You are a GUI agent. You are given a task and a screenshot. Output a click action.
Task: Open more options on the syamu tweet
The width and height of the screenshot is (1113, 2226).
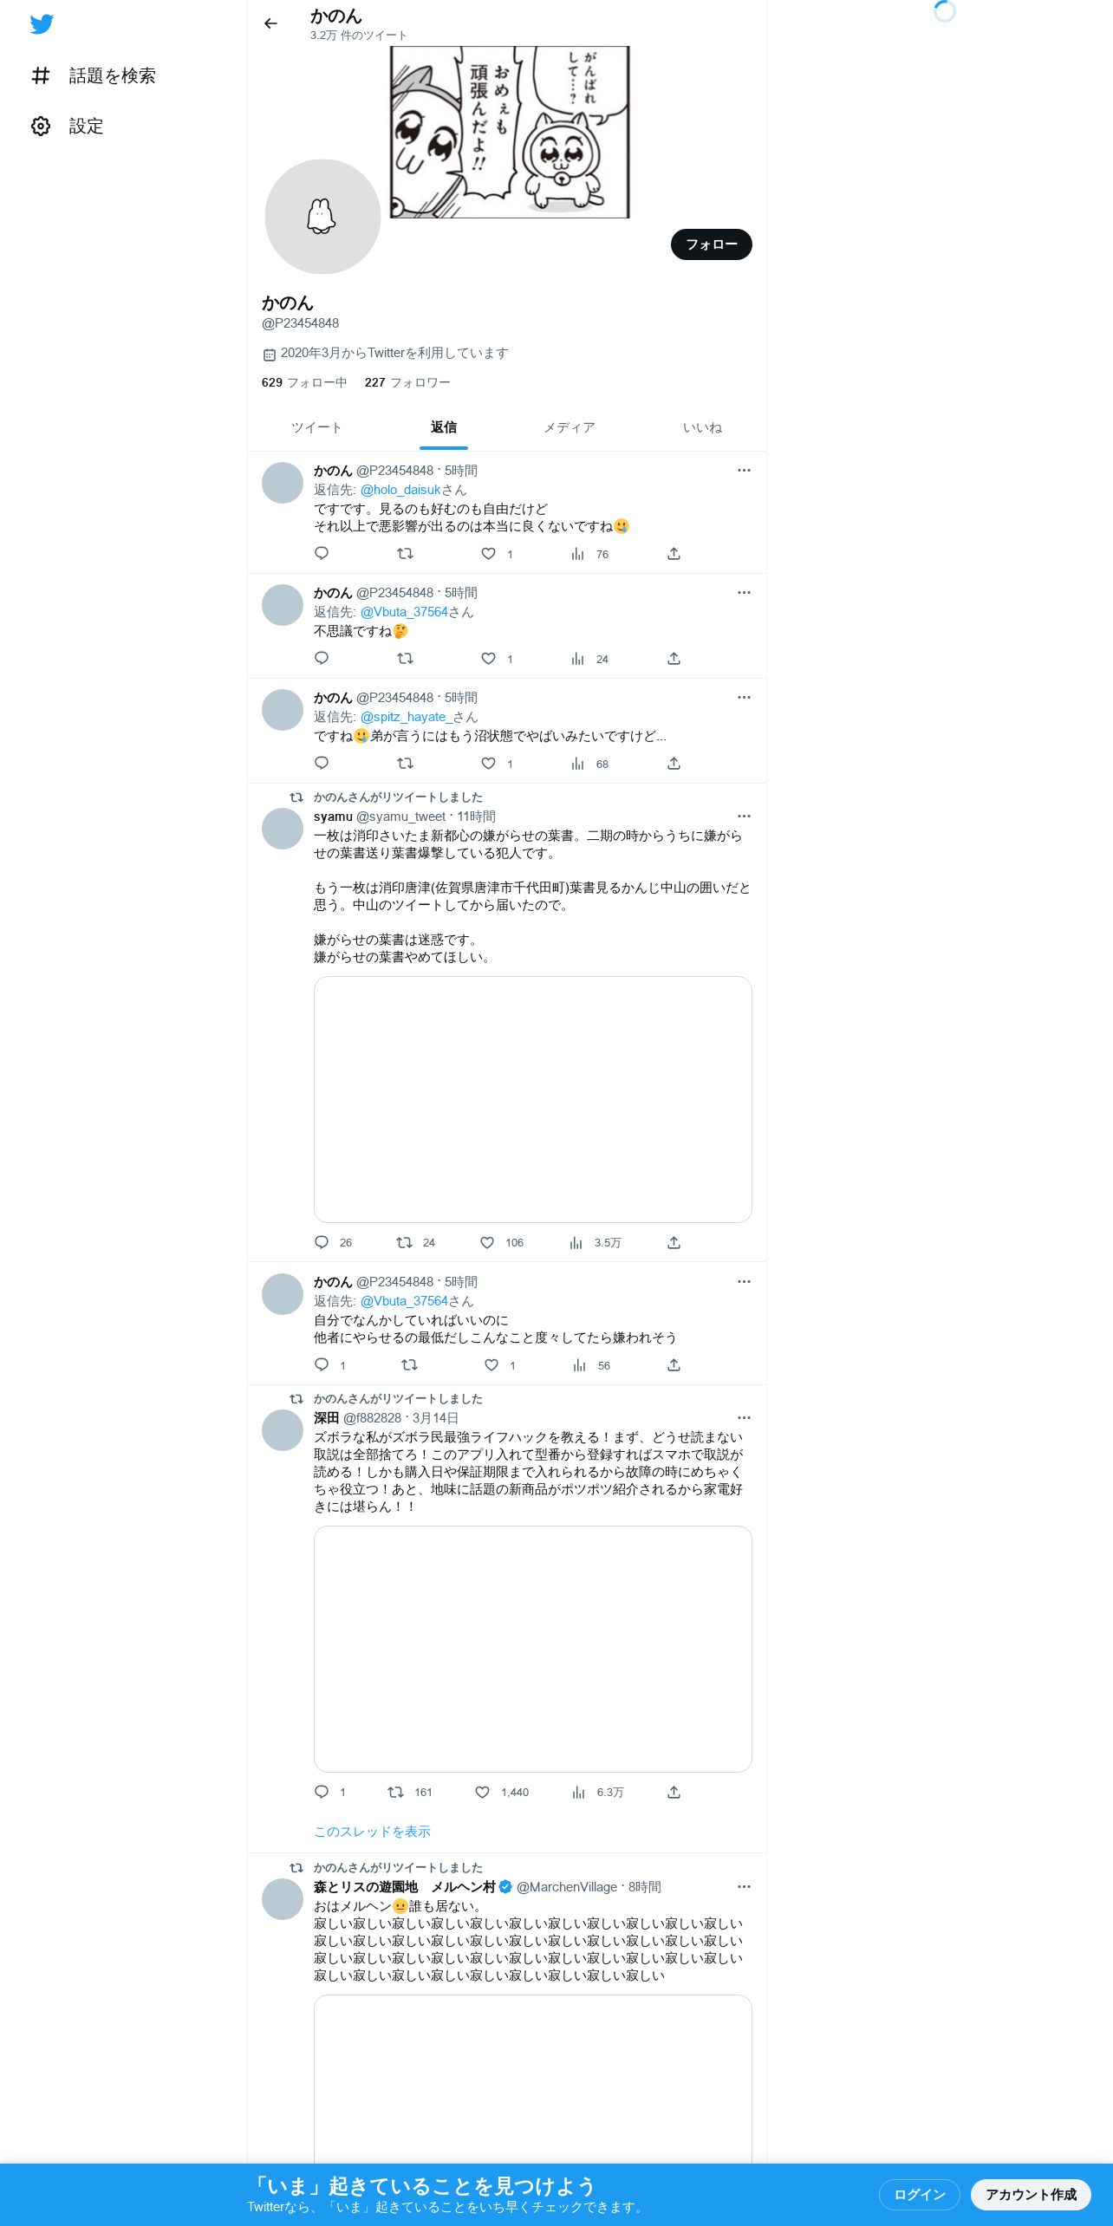point(744,816)
